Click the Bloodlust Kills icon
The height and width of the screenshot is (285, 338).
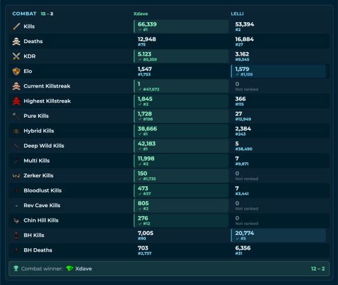click(x=16, y=191)
